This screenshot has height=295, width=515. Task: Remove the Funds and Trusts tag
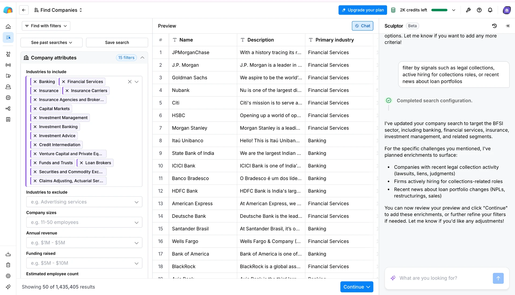pyautogui.click(x=35, y=163)
